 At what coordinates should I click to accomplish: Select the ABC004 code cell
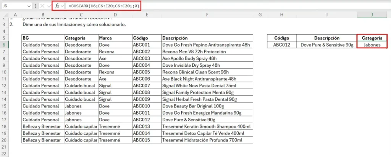(147, 65)
